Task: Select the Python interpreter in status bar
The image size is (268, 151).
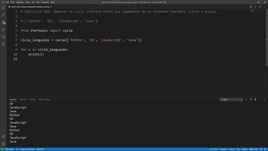Action: pos(27,149)
